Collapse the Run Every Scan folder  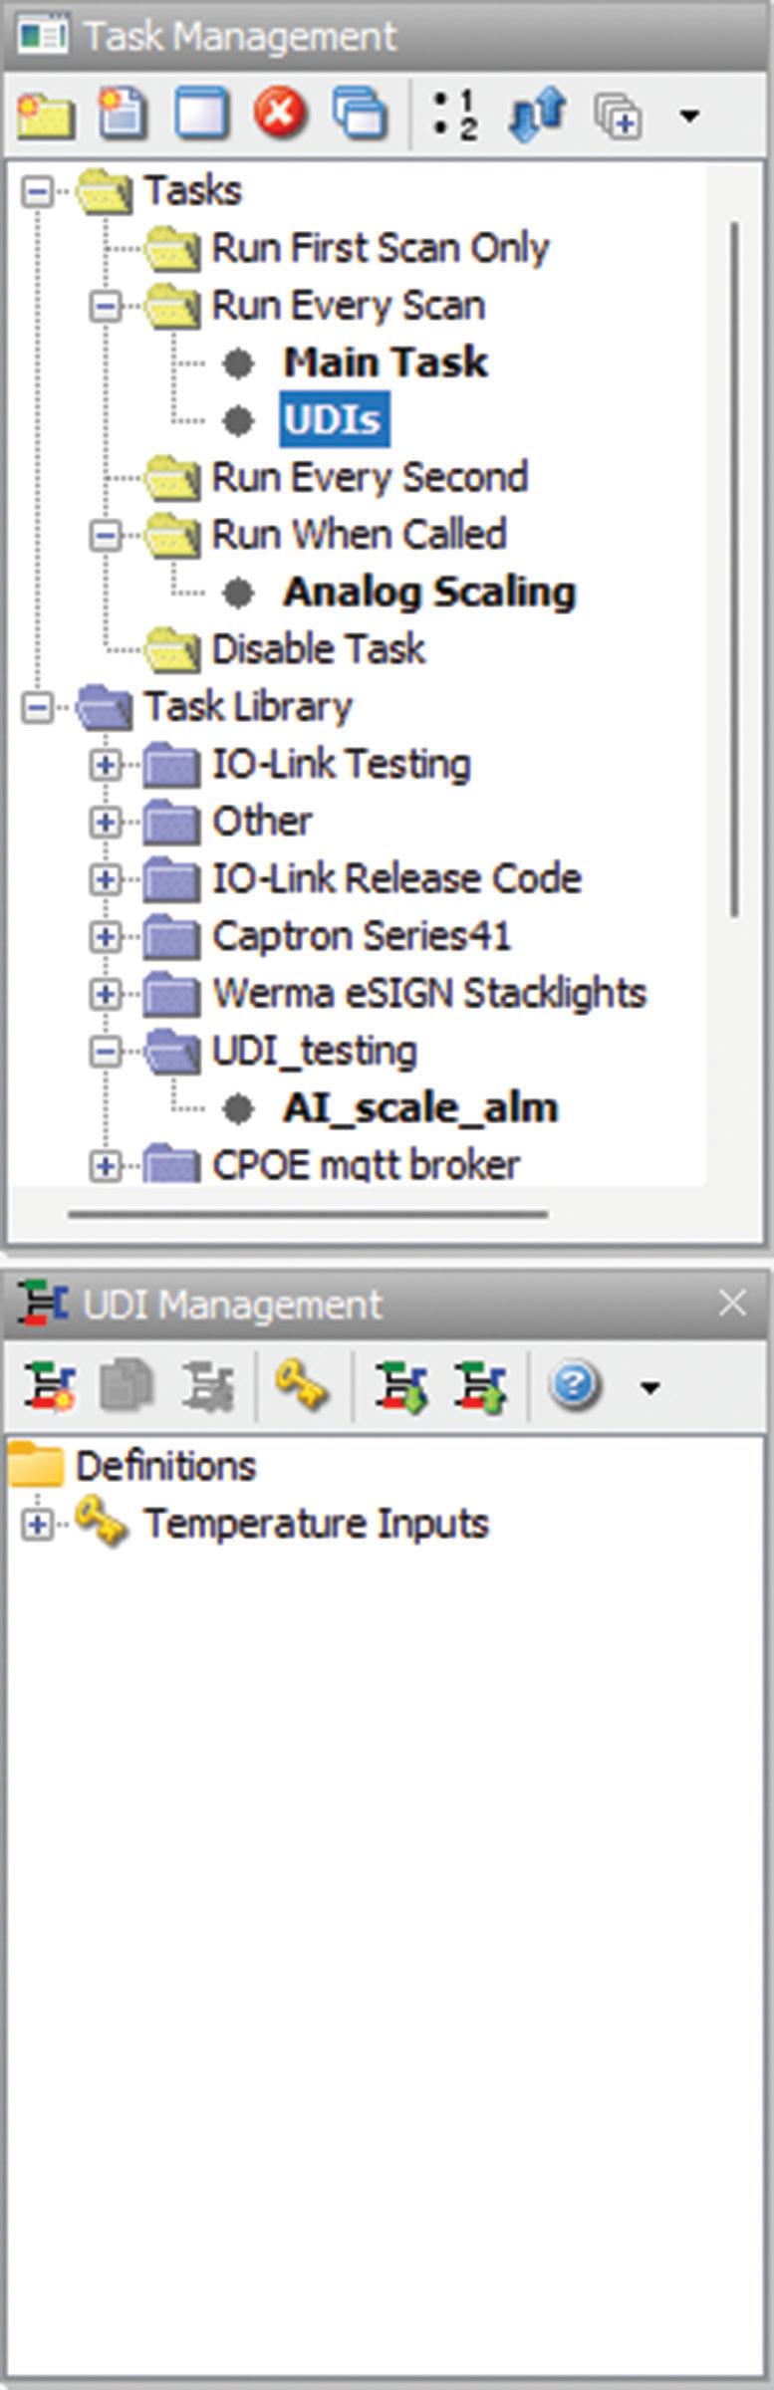[105, 306]
